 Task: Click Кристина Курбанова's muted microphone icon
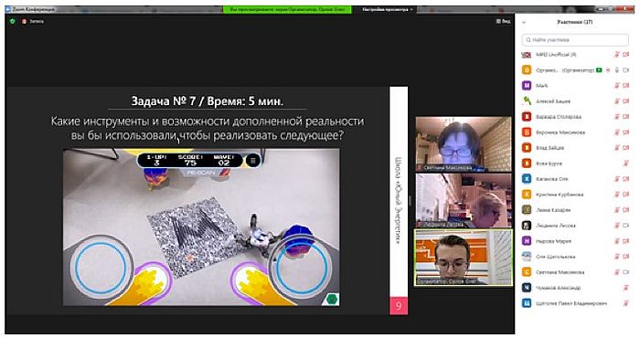[617, 195]
